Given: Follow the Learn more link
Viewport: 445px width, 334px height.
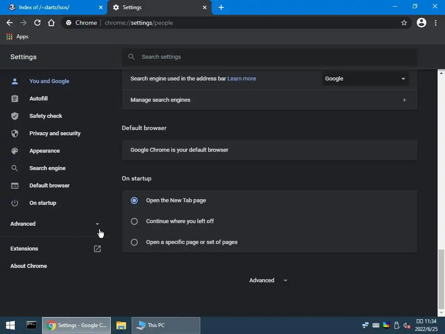Looking at the screenshot, I should [x=242, y=79].
